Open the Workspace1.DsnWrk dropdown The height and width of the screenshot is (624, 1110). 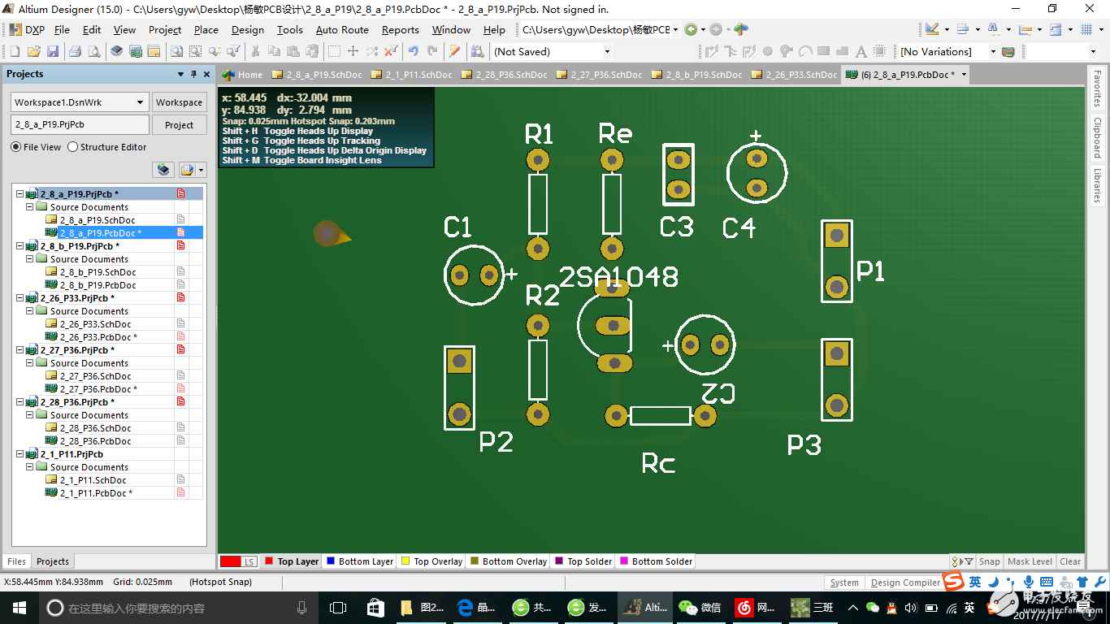[141, 102]
